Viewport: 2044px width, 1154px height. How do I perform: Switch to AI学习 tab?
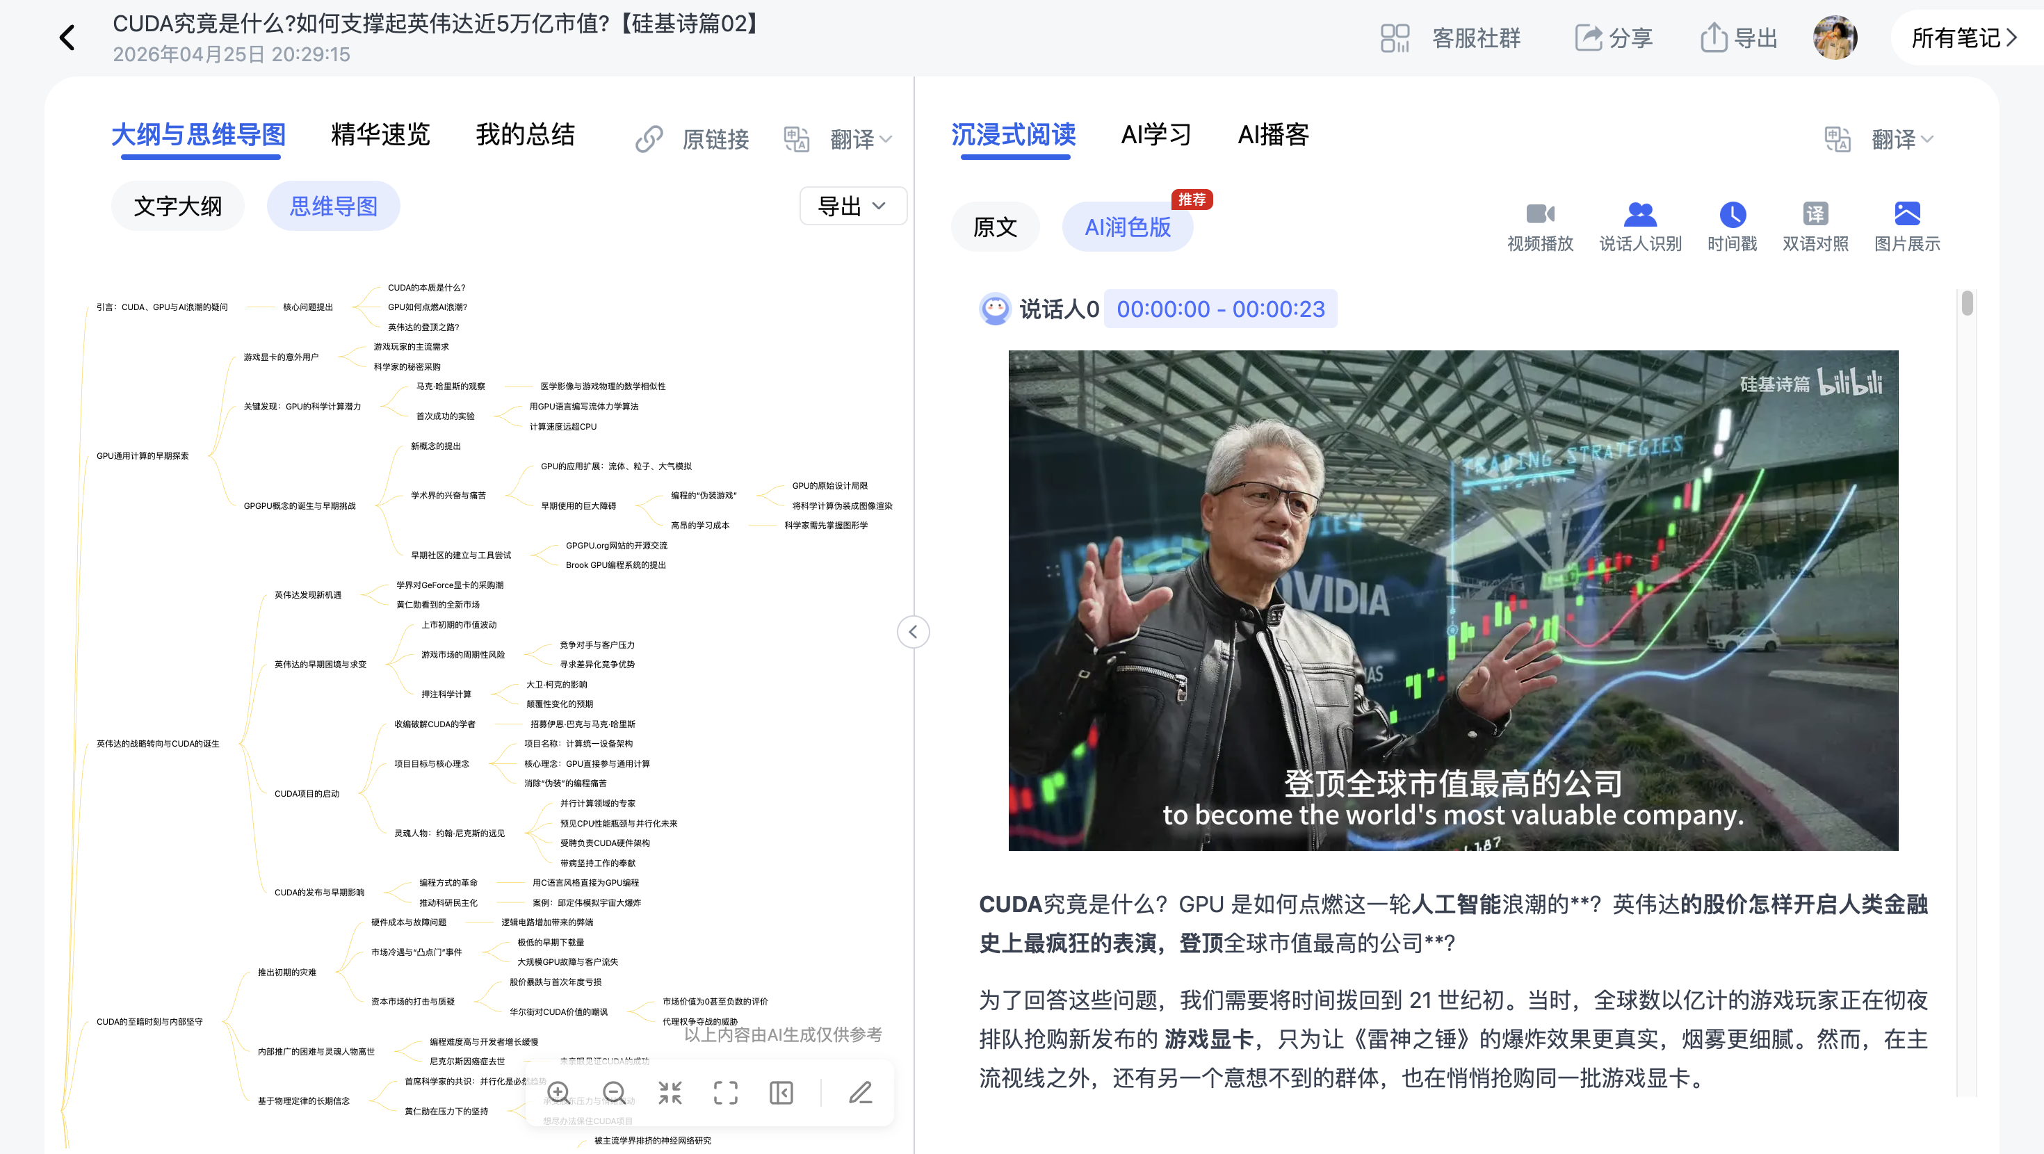(1156, 135)
